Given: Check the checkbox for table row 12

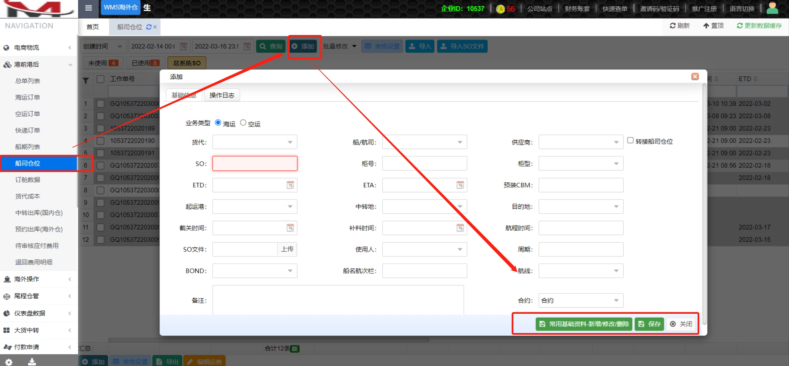Looking at the screenshot, I should (x=100, y=240).
